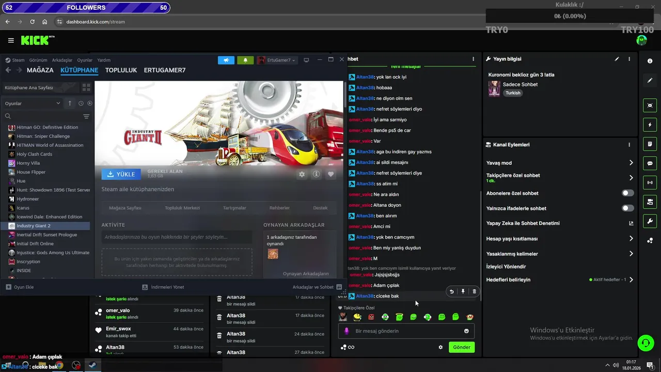Image resolution: width=661 pixels, height=372 pixels.
Task: Open chat settings gear beside Gönder
Action: point(440,347)
